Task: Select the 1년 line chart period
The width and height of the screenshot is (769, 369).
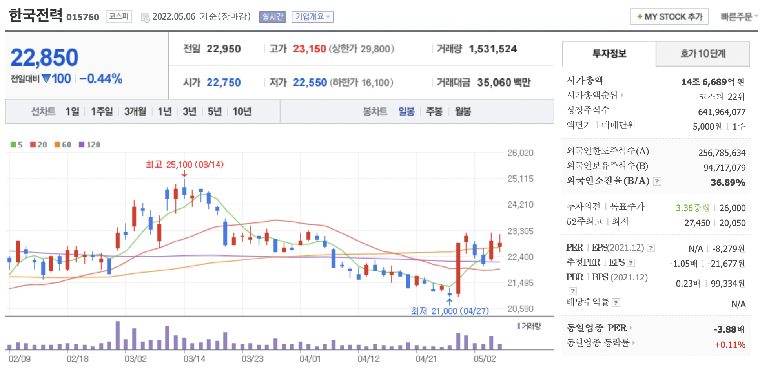Action: [x=164, y=112]
